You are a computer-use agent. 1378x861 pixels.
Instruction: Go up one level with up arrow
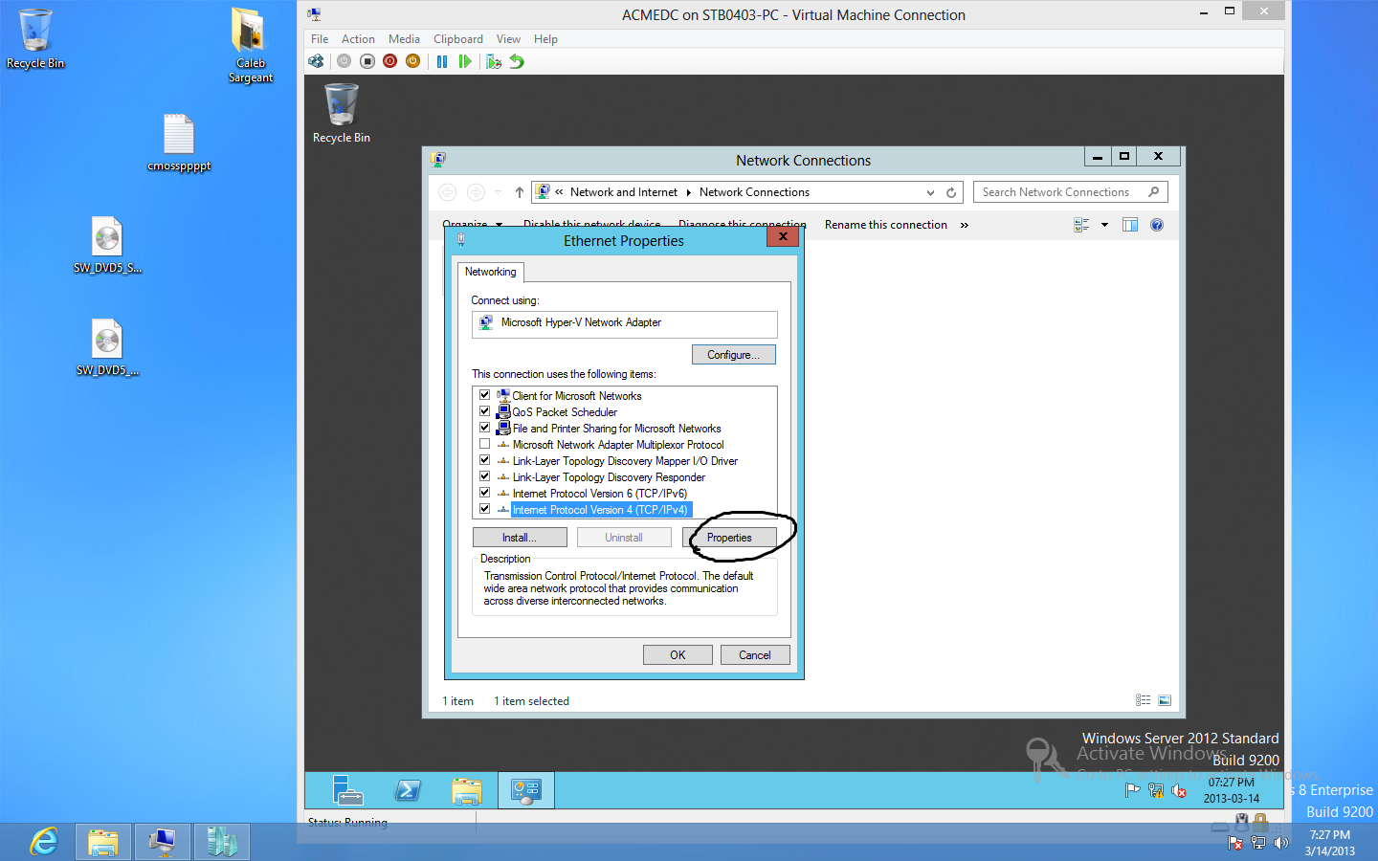pyautogui.click(x=520, y=192)
